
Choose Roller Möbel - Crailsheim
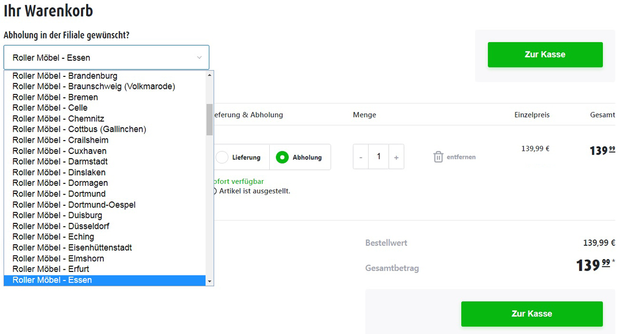tap(105, 141)
